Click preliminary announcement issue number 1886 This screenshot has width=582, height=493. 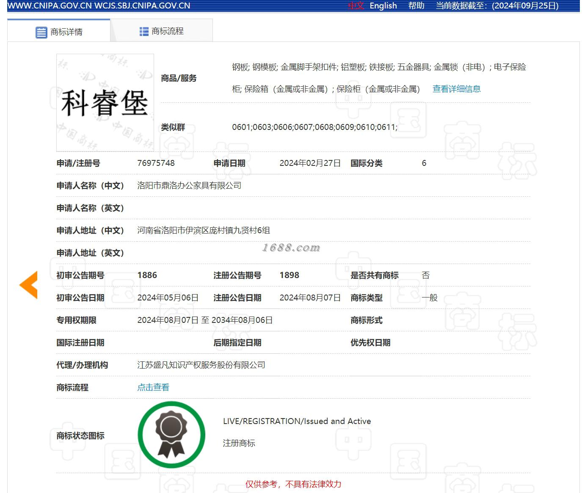pos(147,275)
